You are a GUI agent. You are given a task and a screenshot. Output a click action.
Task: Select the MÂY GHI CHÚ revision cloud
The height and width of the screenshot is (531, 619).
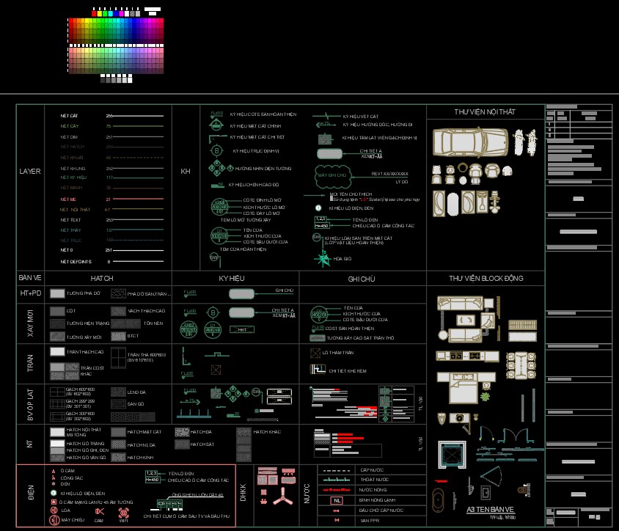[x=332, y=176]
